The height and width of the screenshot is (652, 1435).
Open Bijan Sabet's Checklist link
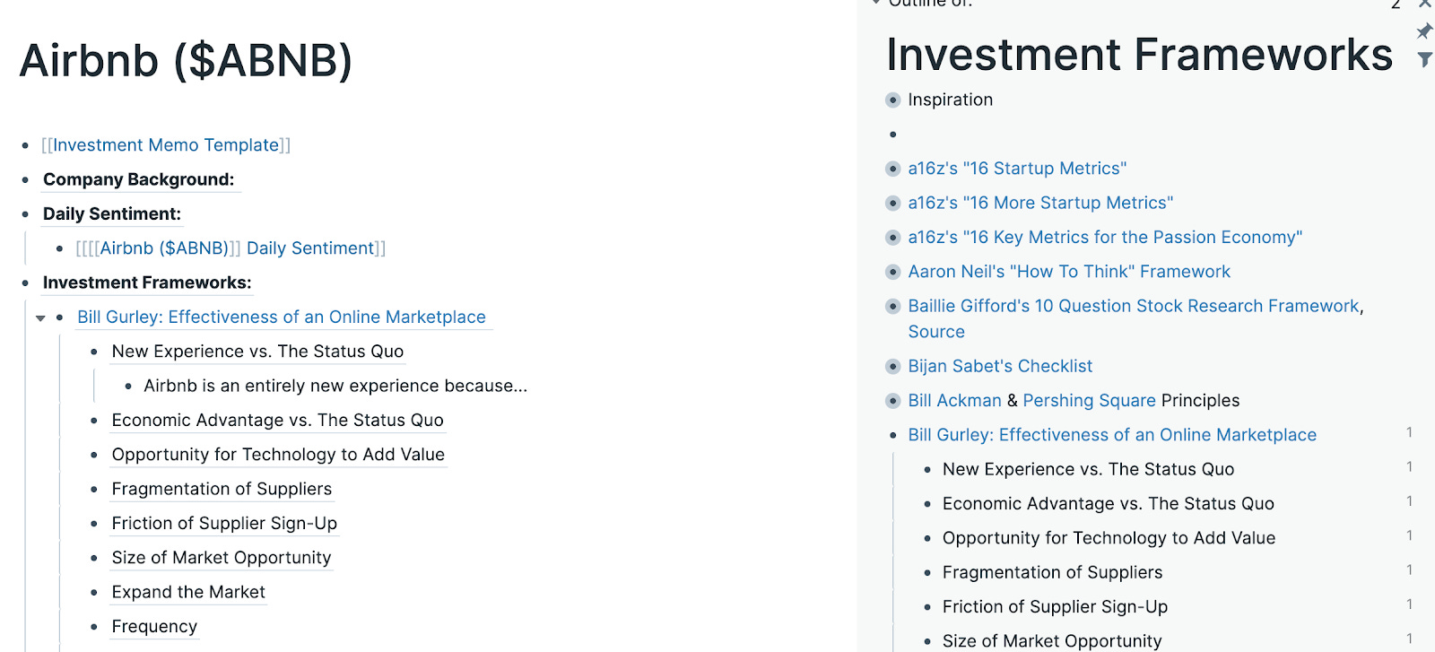[x=1000, y=366]
